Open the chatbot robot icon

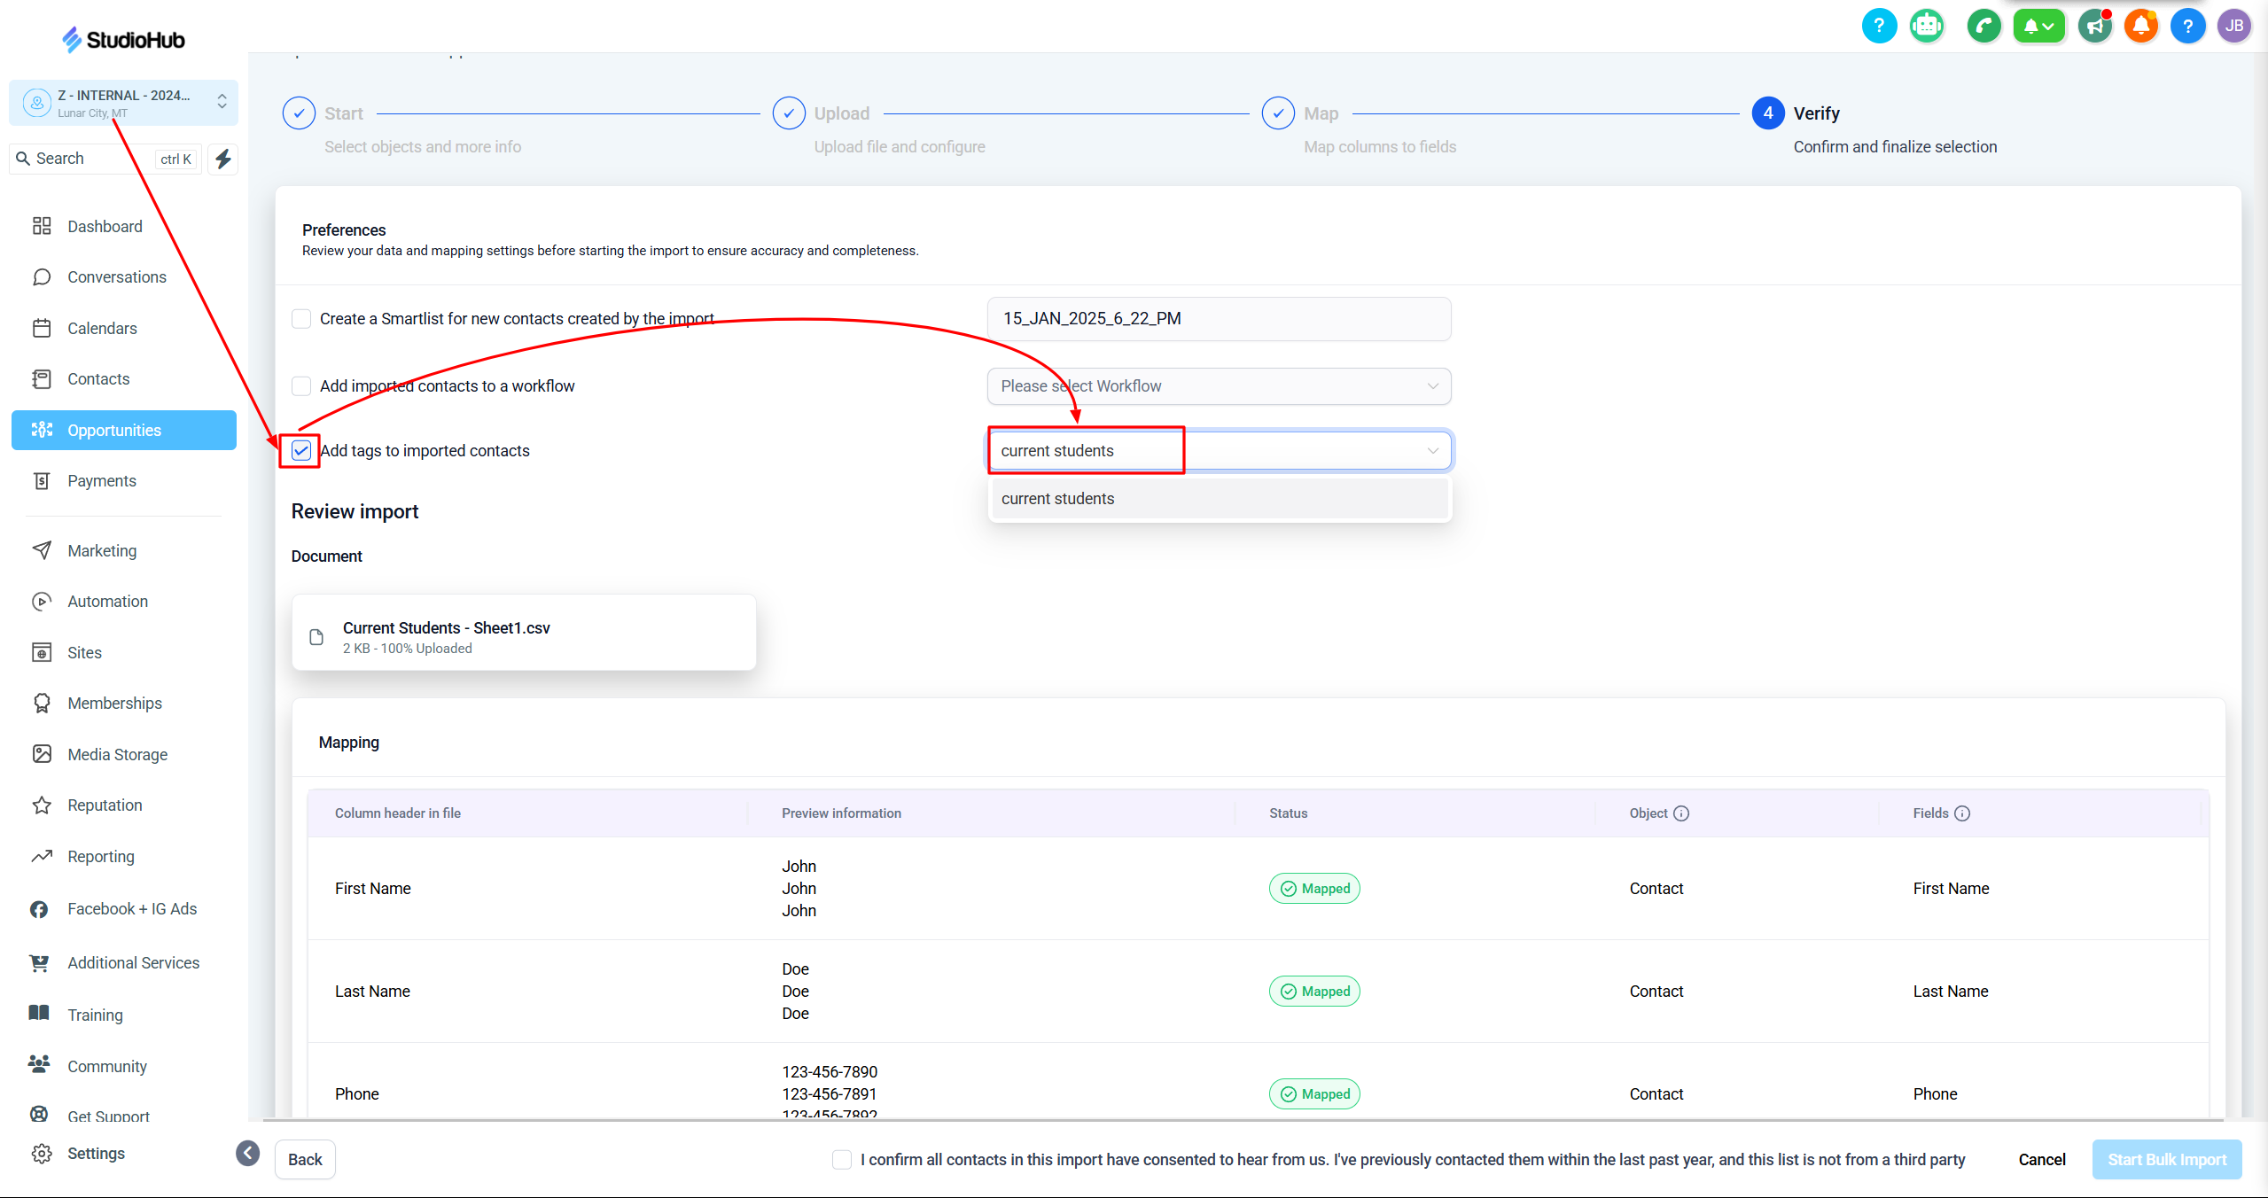1927,26
